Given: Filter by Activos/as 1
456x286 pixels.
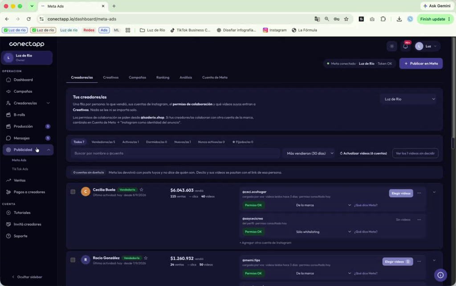Looking at the screenshot, I should coord(130,142).
